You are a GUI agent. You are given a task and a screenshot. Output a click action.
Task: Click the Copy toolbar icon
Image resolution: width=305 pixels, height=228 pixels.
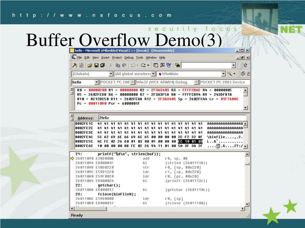point(118,65)
